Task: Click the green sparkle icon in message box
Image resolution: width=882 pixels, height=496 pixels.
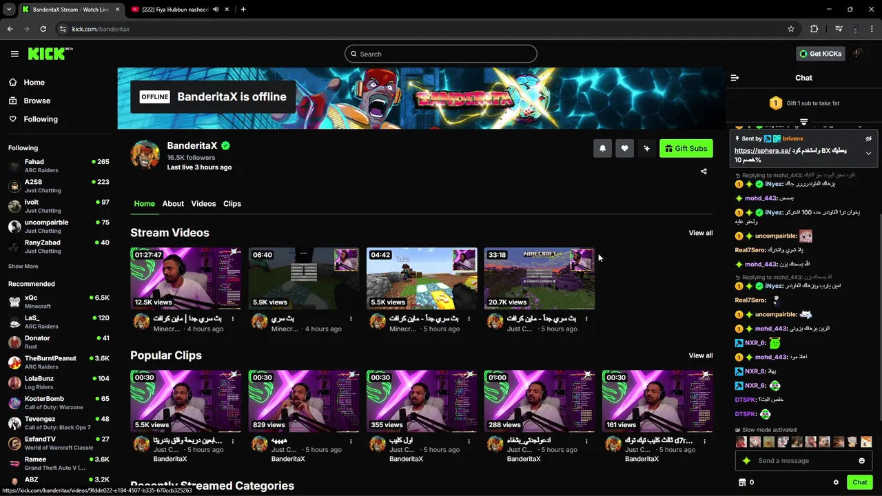Action: coord(746,461)
